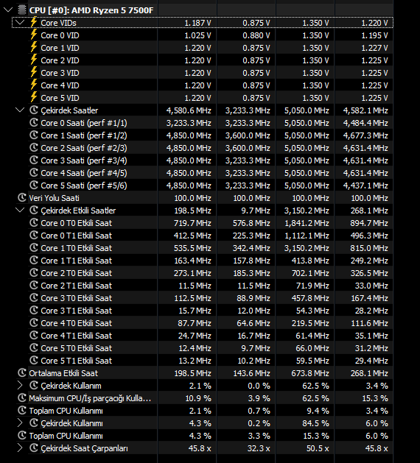420x463 pixels.
Task: Select the Ortalama Etkili Saat row label
Action: [63, 373]
